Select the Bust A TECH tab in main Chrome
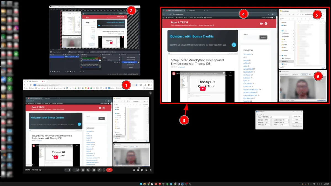This screenshot has width=331, height=186. click(175, 10)
